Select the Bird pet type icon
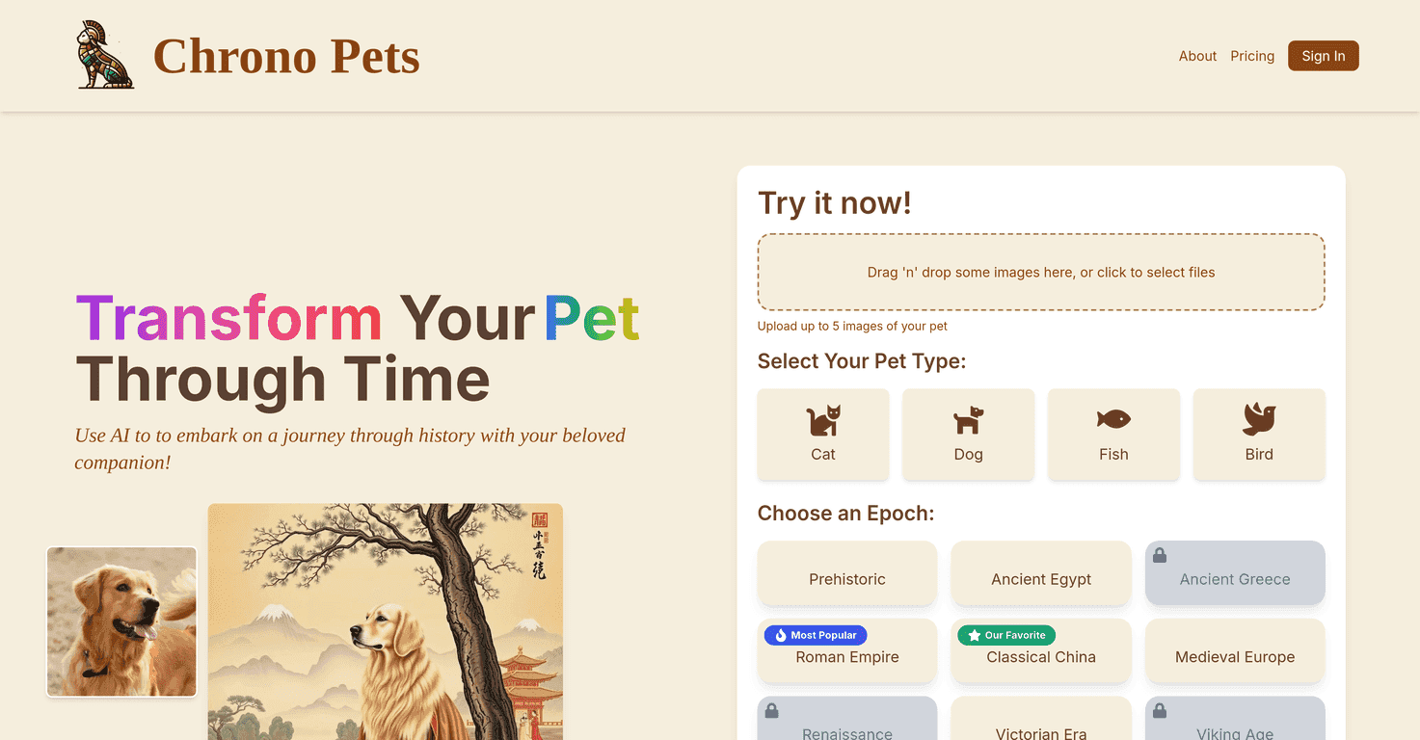Image resolution: width=1420 pixels, height=740 pixels. pyautogui.click(x=1259, y=419)
